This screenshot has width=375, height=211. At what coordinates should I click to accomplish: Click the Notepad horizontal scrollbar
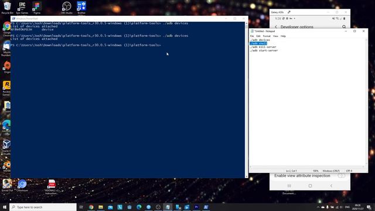[307, 166]
